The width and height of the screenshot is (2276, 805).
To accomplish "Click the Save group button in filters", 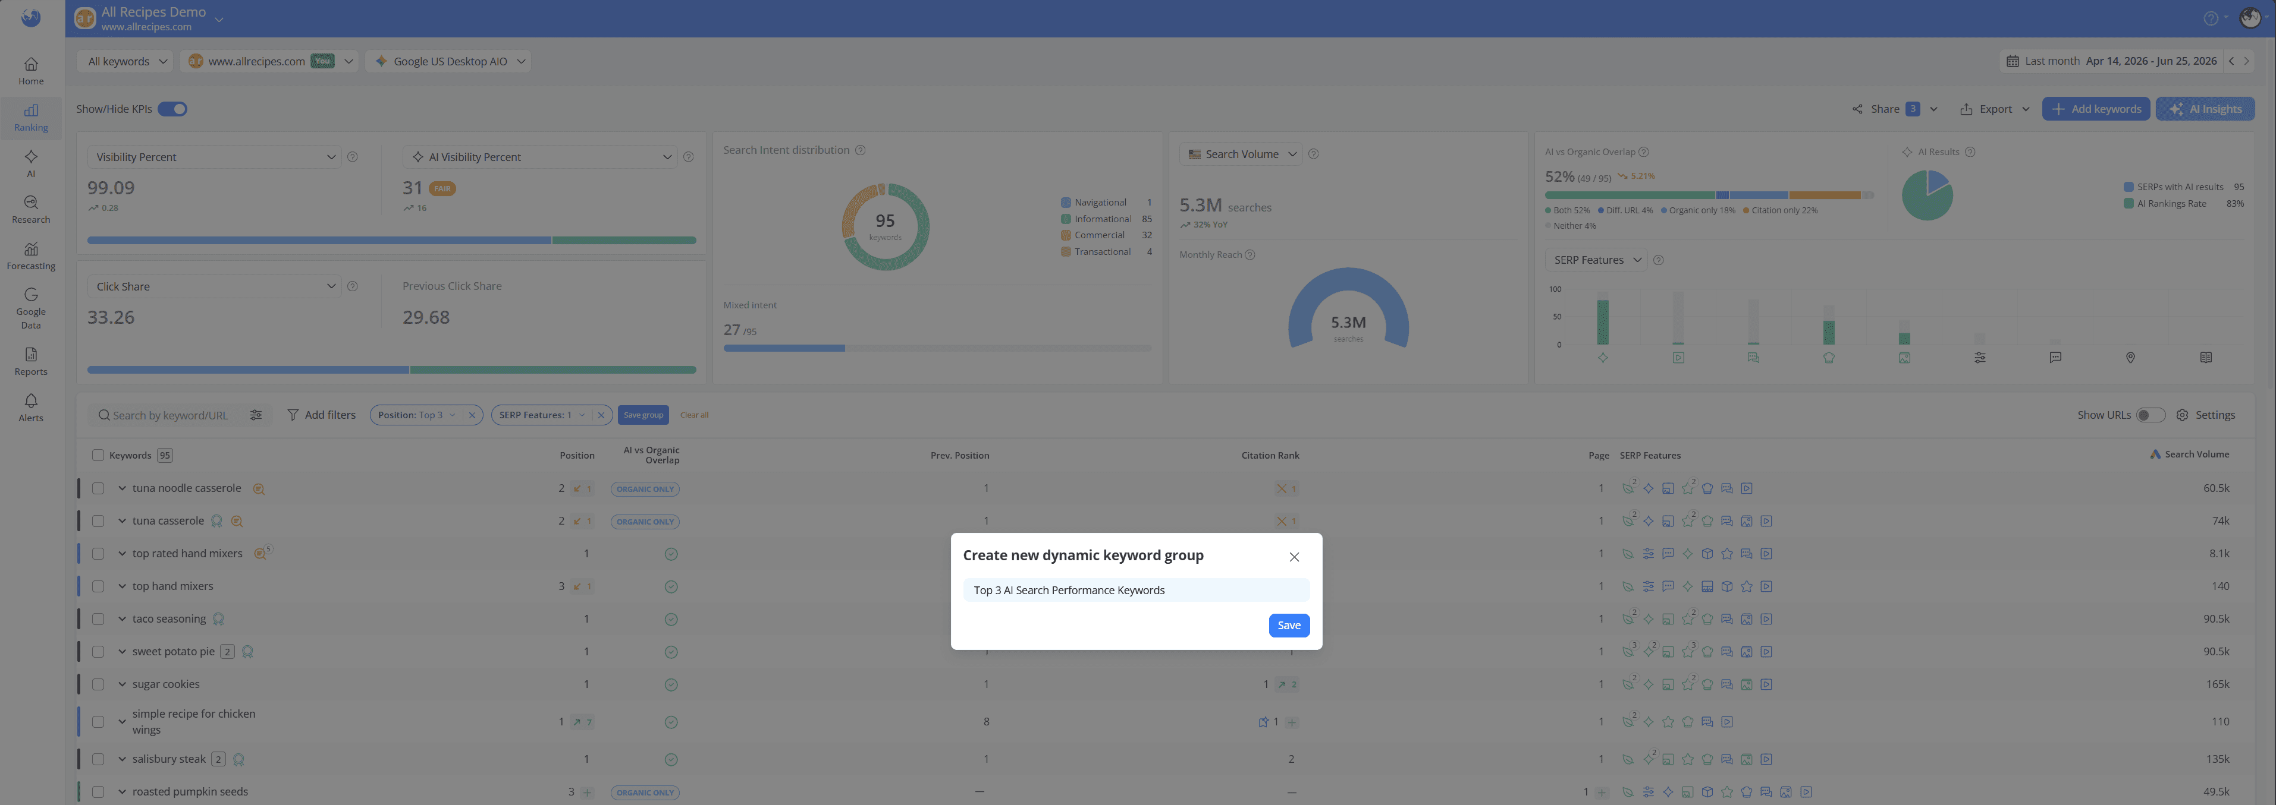I will tap(643, 415).
